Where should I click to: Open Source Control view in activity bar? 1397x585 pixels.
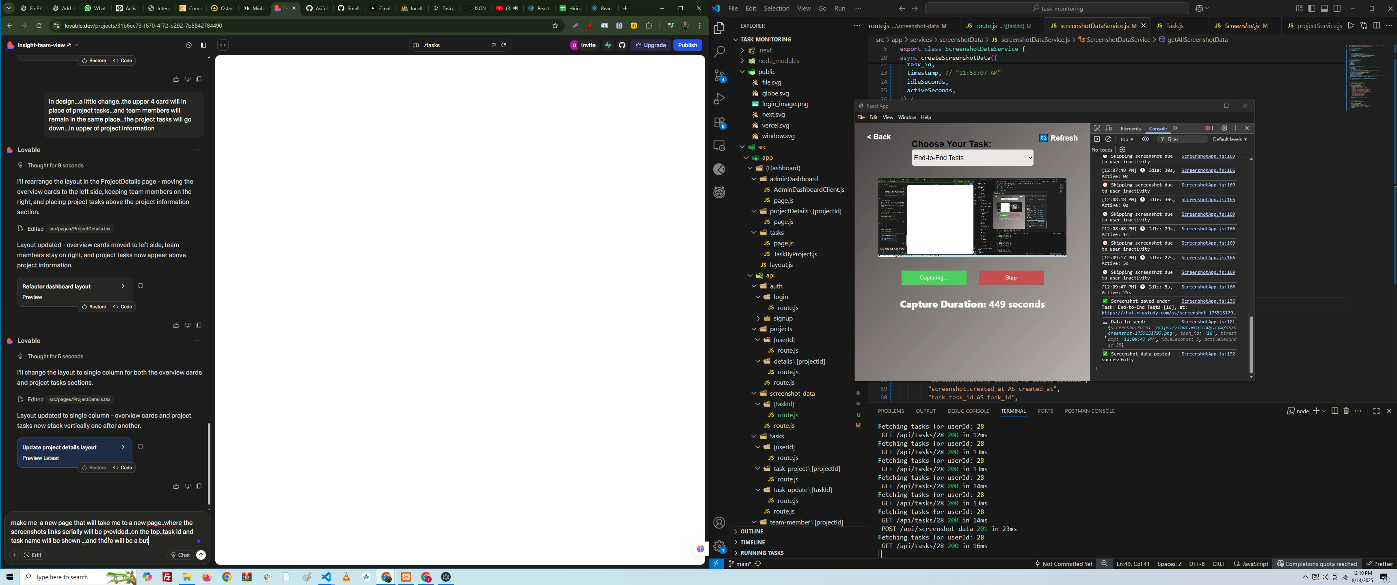(719, 76)
